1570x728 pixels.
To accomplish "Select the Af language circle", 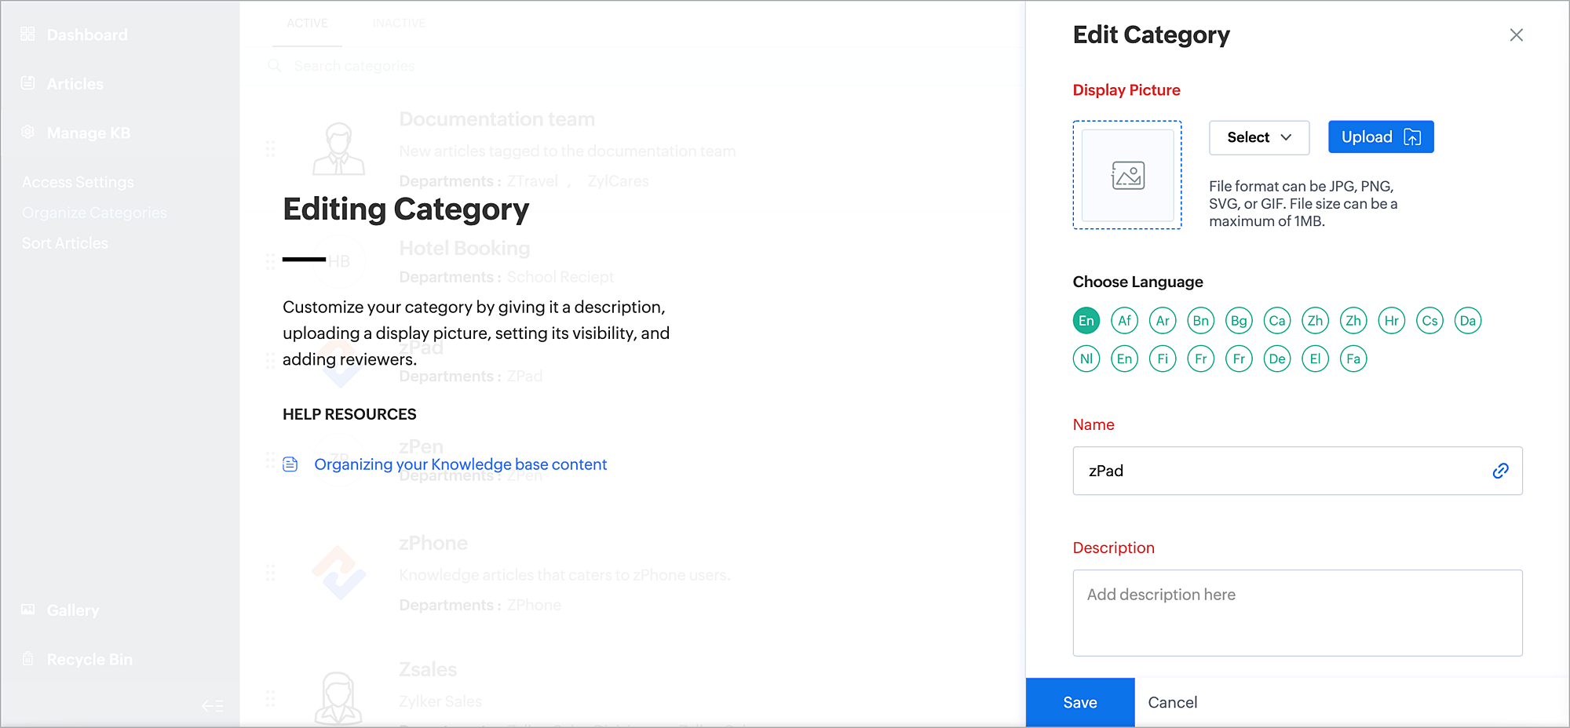I will pyautogui.click(x=1124, y=320).
